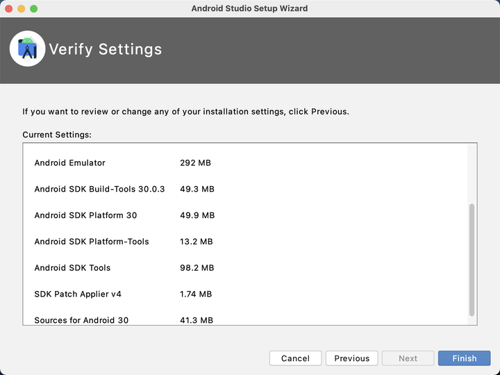Click the Finish button
Screen dimensions: 500x375
tap(465, 358)
